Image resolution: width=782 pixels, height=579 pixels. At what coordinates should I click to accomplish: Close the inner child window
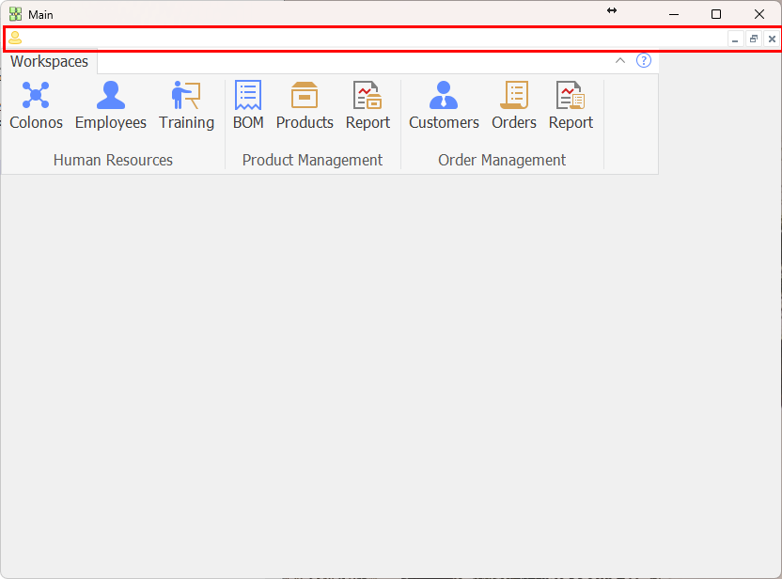tap(772, 39)
